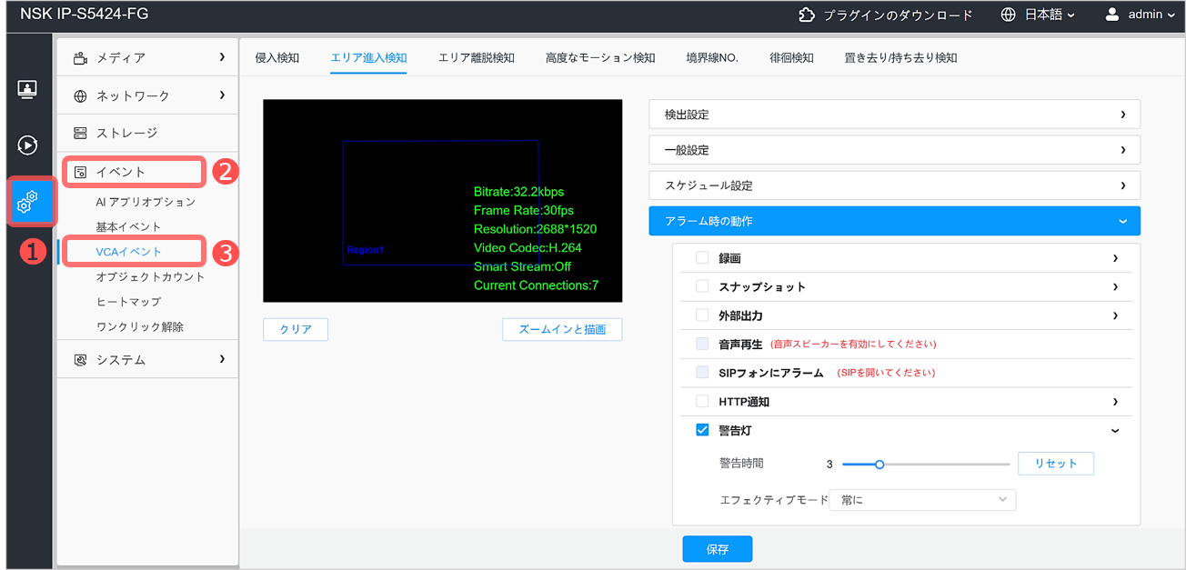
Task: Expand the 検出設定 section
Action: pyautogui.click(x=894, y=115)
